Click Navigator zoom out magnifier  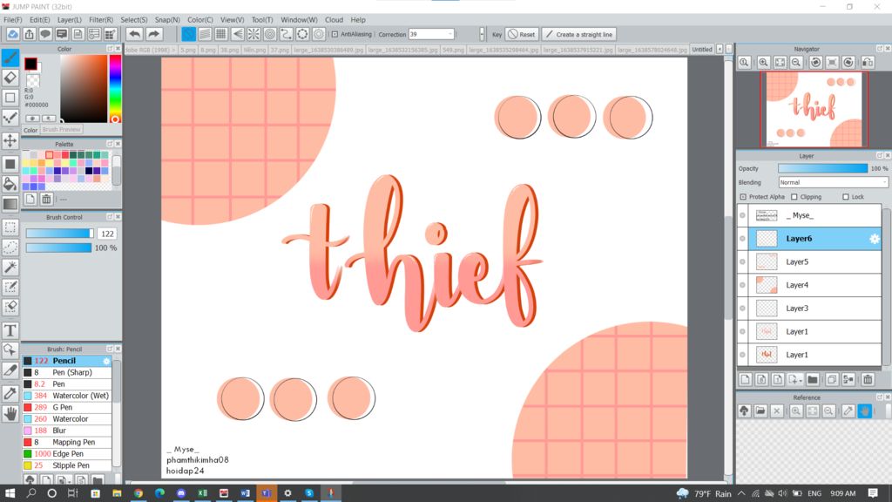pos(796,63)
